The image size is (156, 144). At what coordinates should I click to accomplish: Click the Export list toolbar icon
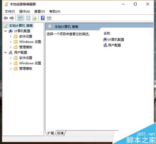[35, 18]
